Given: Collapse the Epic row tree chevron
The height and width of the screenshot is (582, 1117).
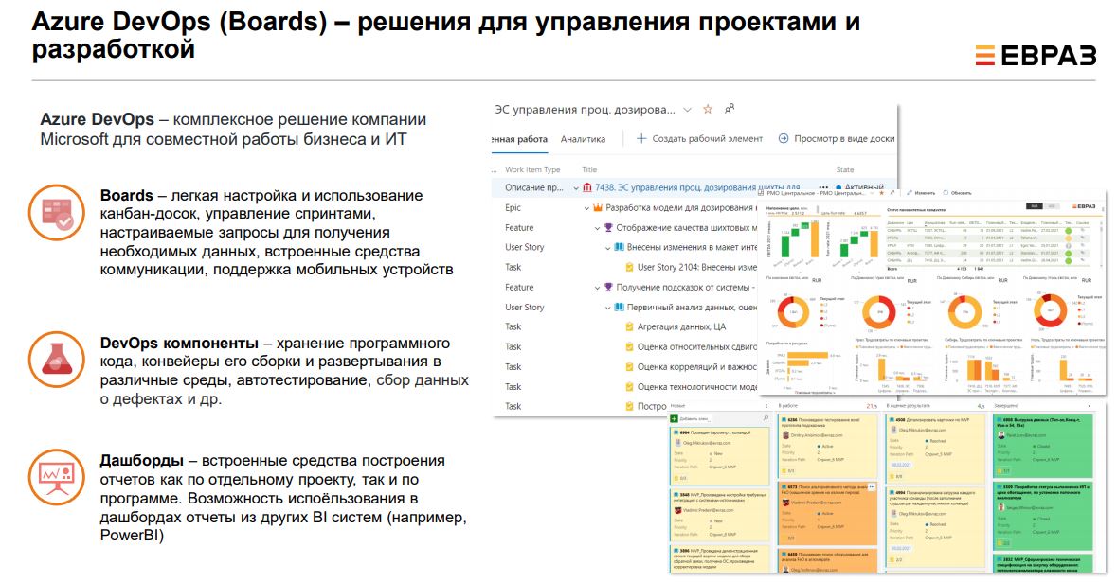Looking at the screenshot, I should 586,208.
